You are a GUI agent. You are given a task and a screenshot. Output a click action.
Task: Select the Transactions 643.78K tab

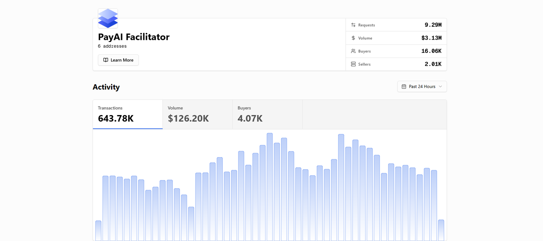pos(128,114)
